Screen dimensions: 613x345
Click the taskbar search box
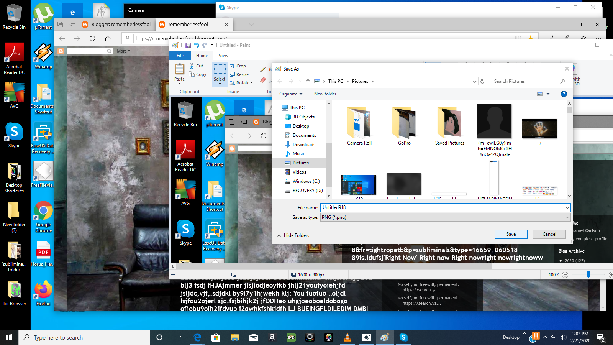tap(84, 337)
